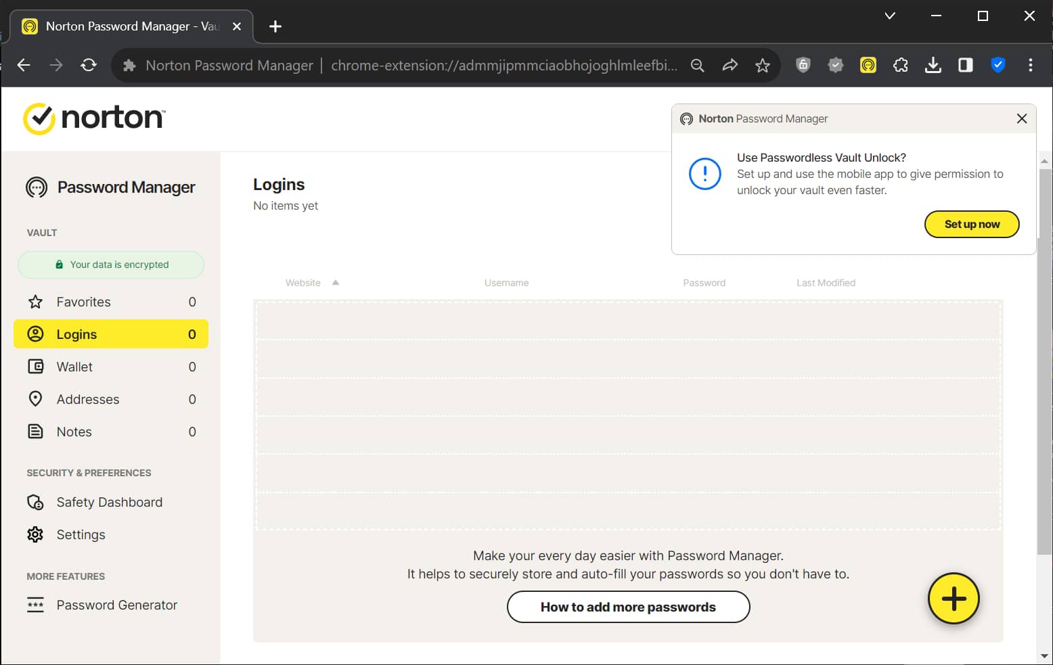Go back in browser history
Viewport: 1053px width, 665px height.
[24, 65]
